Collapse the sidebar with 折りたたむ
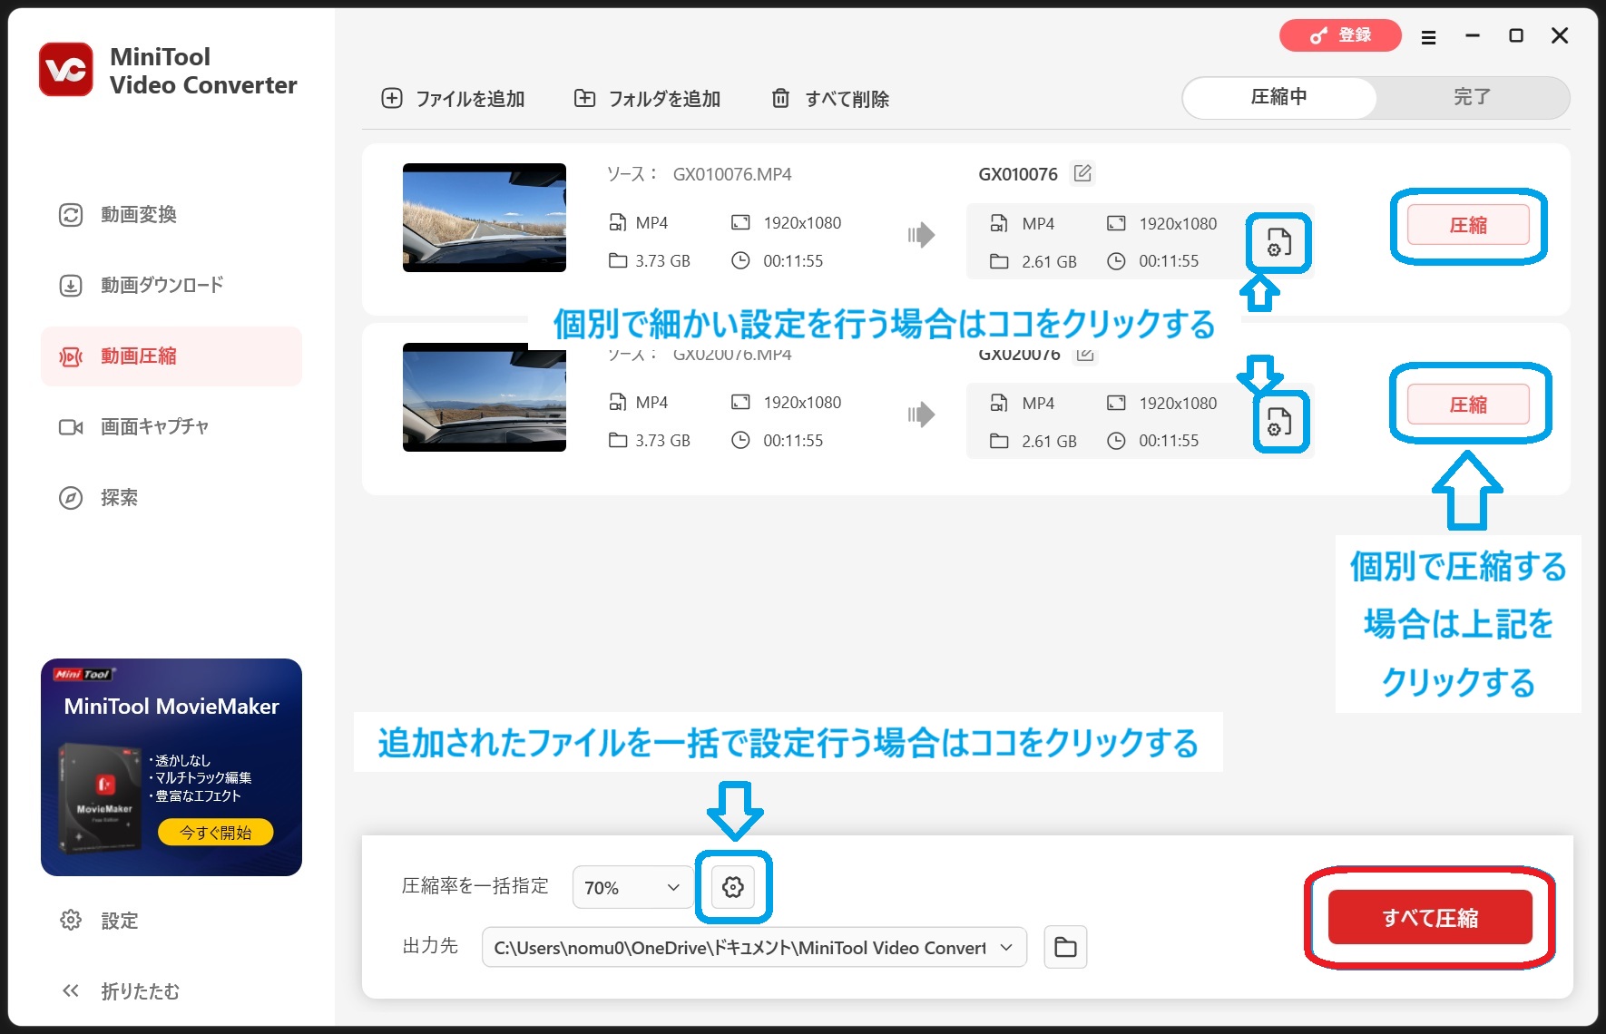Image resolution: width=1606 pixels, height=1034 pixels. (120, 991)
